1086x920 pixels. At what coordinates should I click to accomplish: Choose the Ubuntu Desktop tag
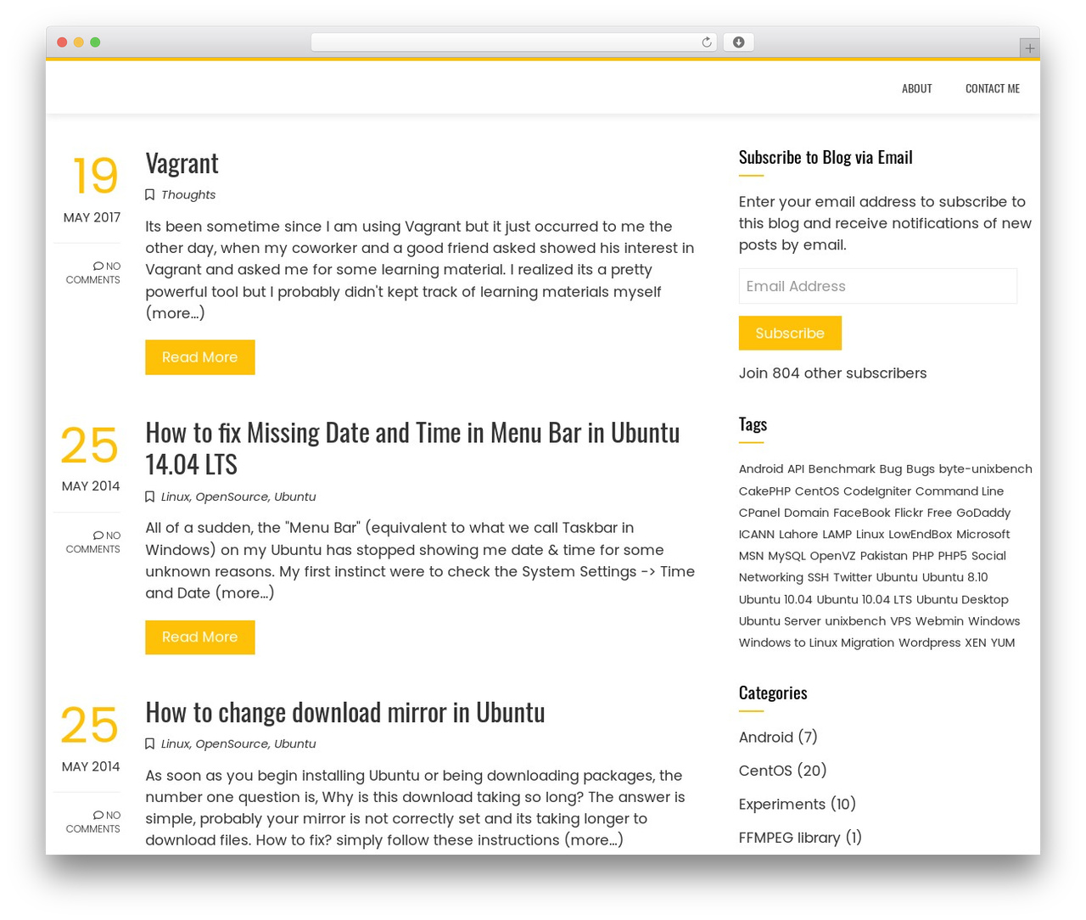click(x=962, y=599)
